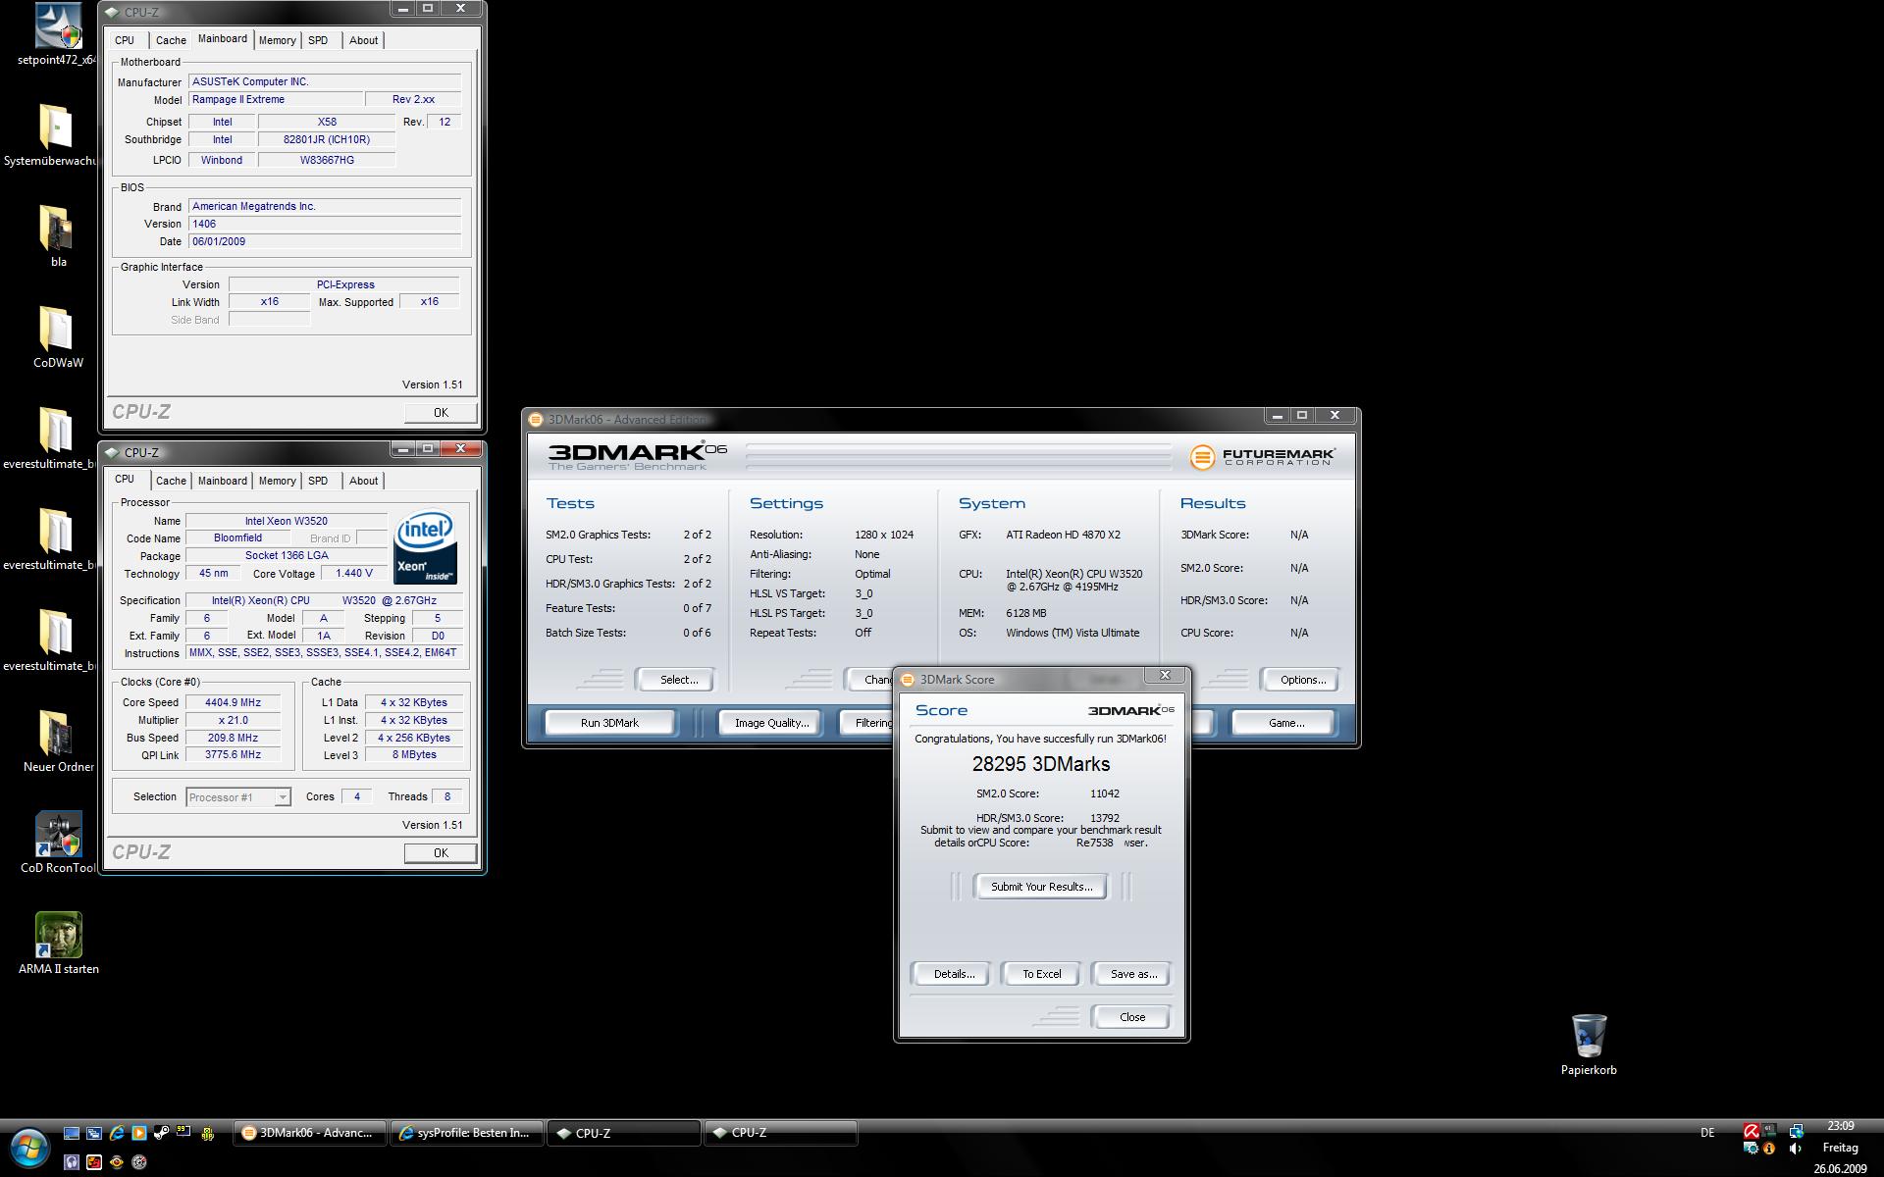This screenshot has height=1177, width=1884.
Task: Click the first CPU-Z taskbar button
Action: tap(624, 1133)
